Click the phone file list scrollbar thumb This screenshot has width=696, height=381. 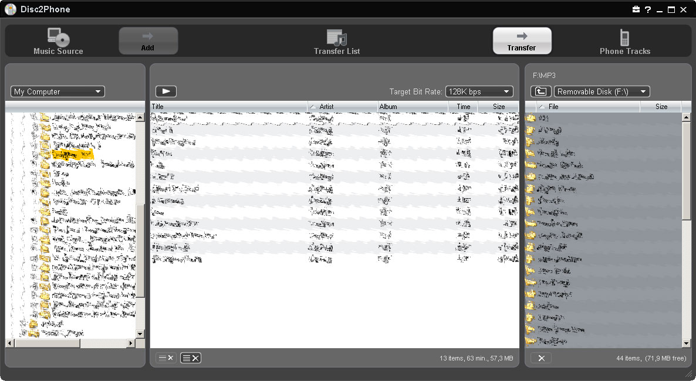(686, 171)
